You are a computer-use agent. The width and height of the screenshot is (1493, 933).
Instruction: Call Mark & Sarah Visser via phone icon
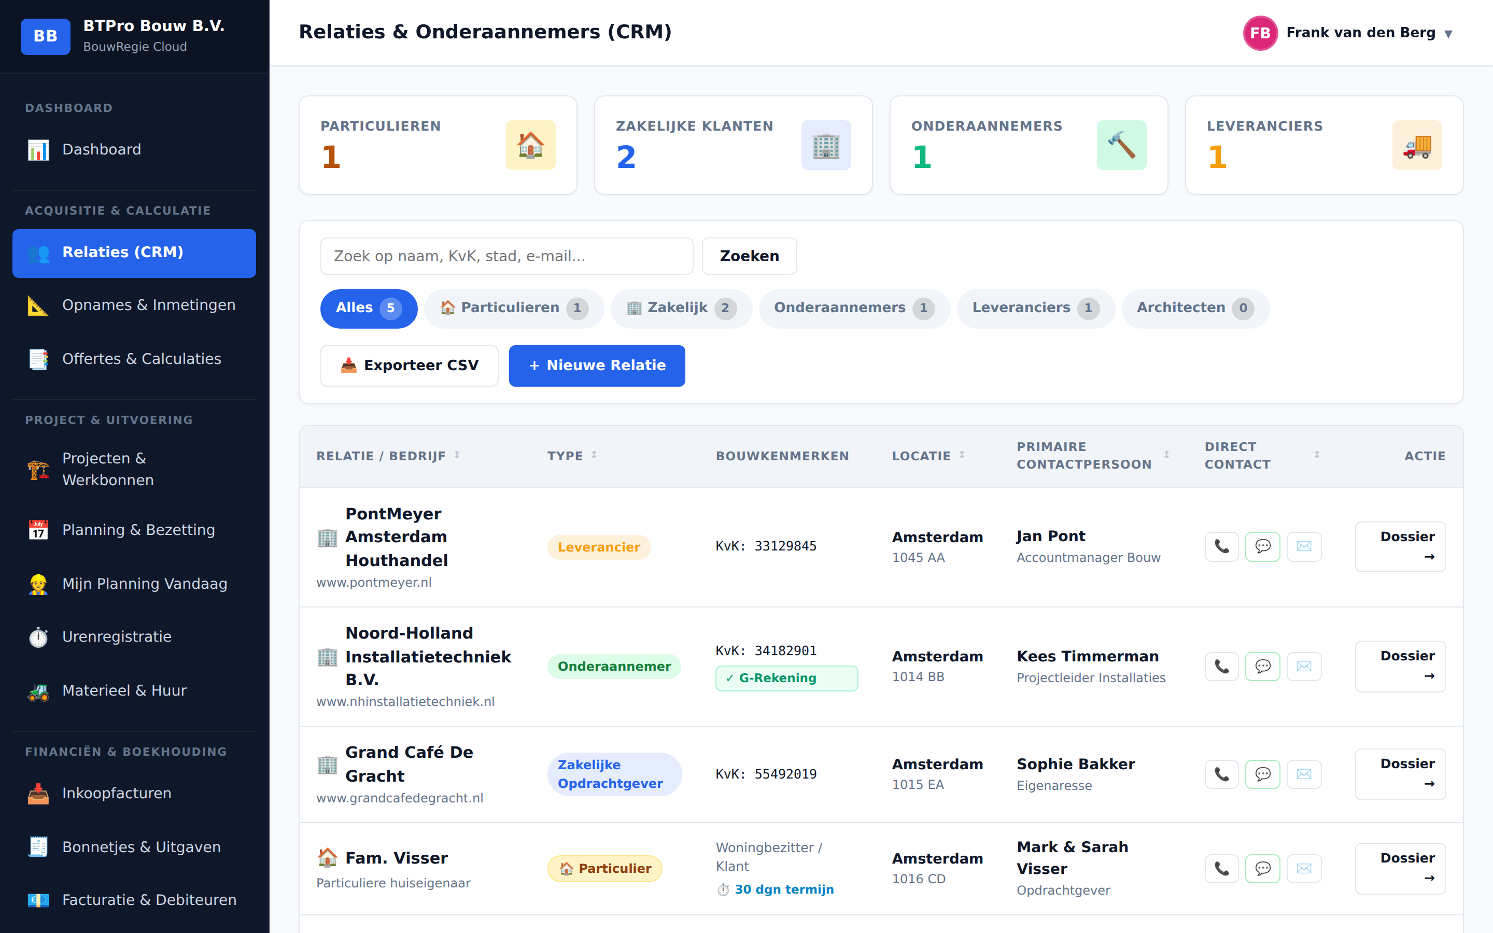coord(1221,869)
